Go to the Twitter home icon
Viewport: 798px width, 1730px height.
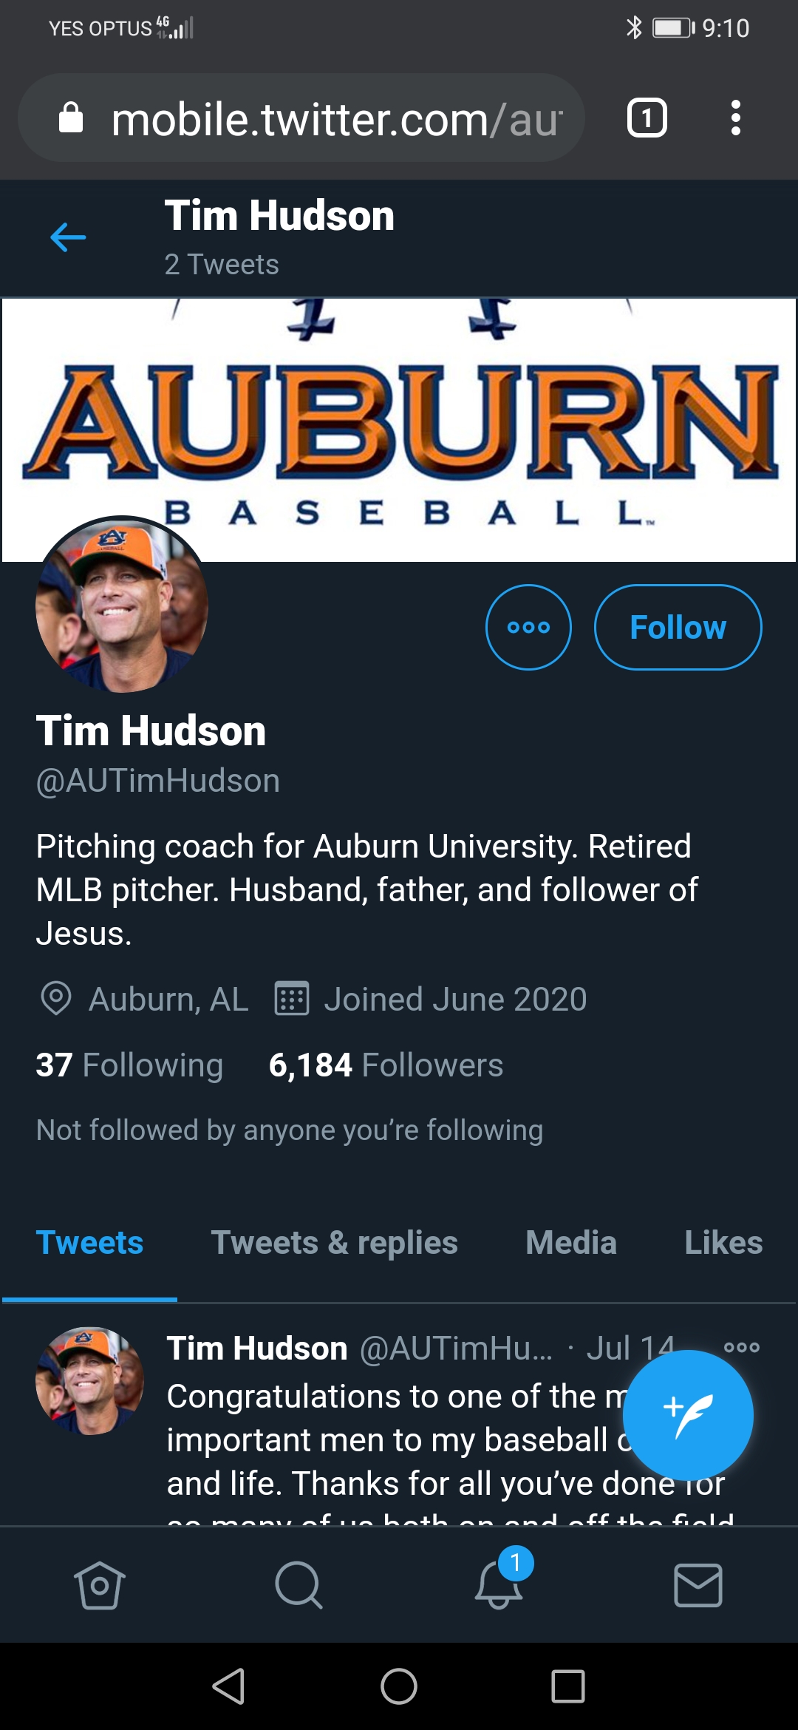(x=100, y=1585)
